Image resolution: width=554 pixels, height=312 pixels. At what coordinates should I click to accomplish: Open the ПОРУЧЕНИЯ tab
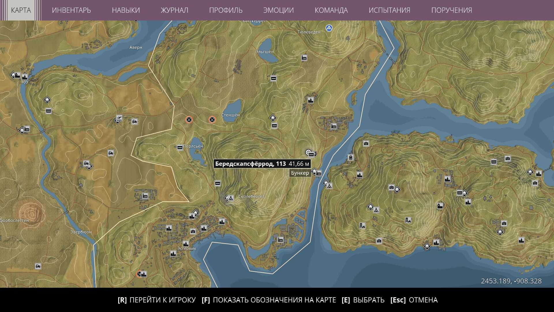tap(451, 10)
